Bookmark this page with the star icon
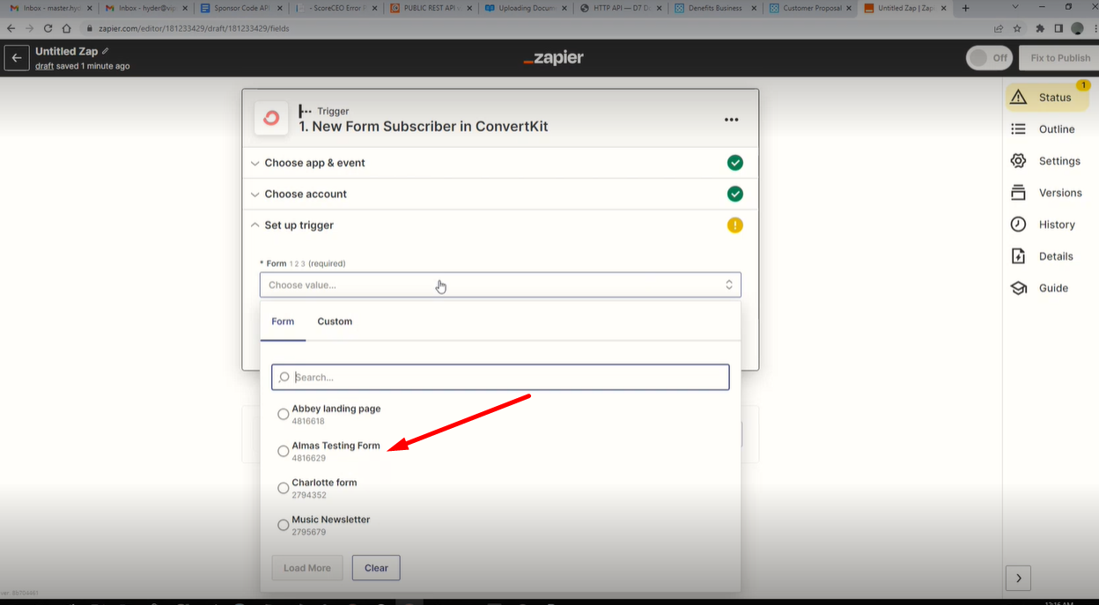The height and width of the screenshot is (605, 1099). (1017, 28)
